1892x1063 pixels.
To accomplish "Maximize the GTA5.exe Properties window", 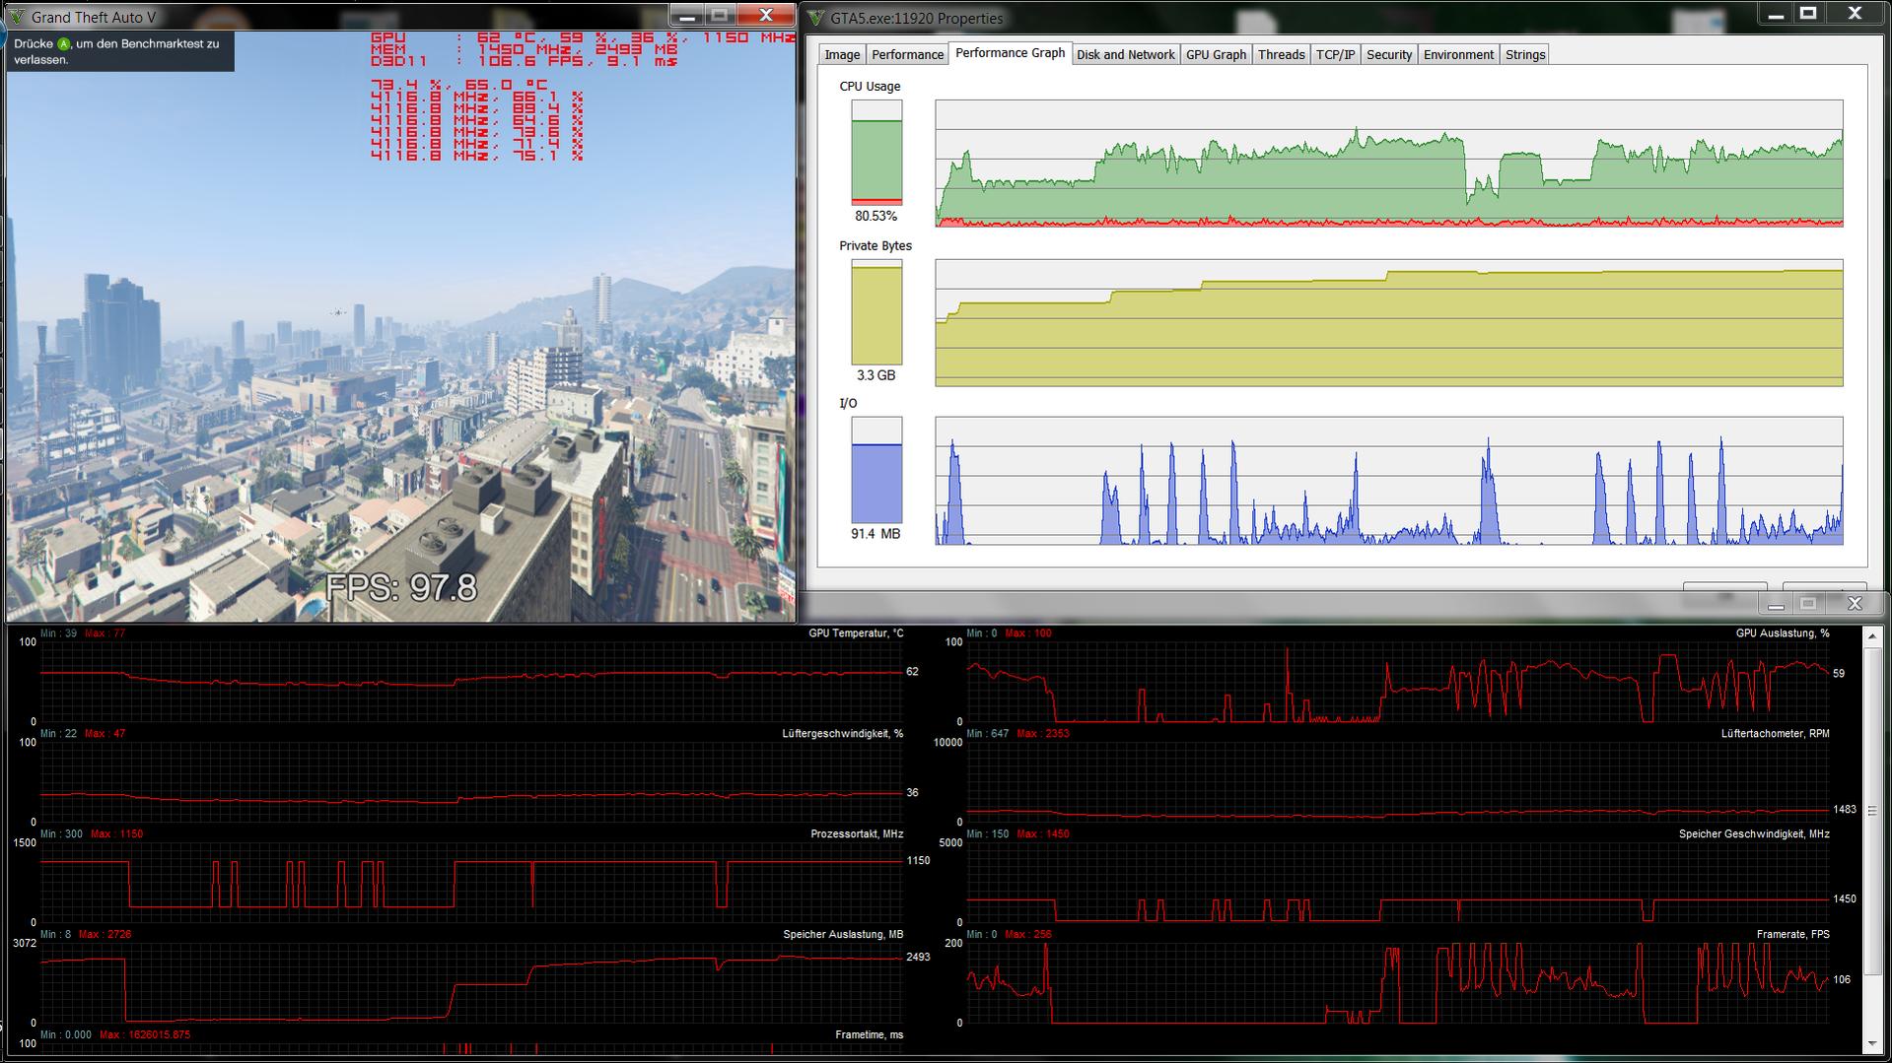I will click(1808, 14).
